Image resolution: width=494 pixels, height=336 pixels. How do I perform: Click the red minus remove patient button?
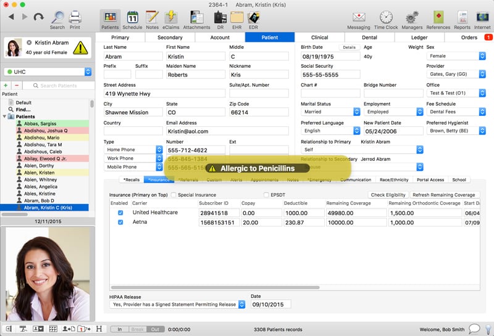tap(17, 85)
